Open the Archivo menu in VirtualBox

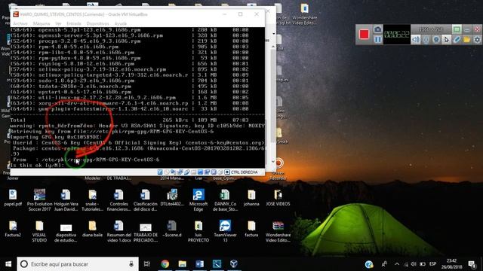[20, 23]
